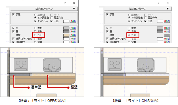
Task: Select the kitchen sink in ライトON floor plan
Action: pyautogui.click(x=146, y=65)
